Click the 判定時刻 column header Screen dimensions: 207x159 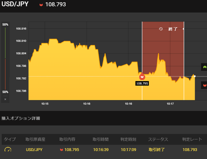pos(128,139)
